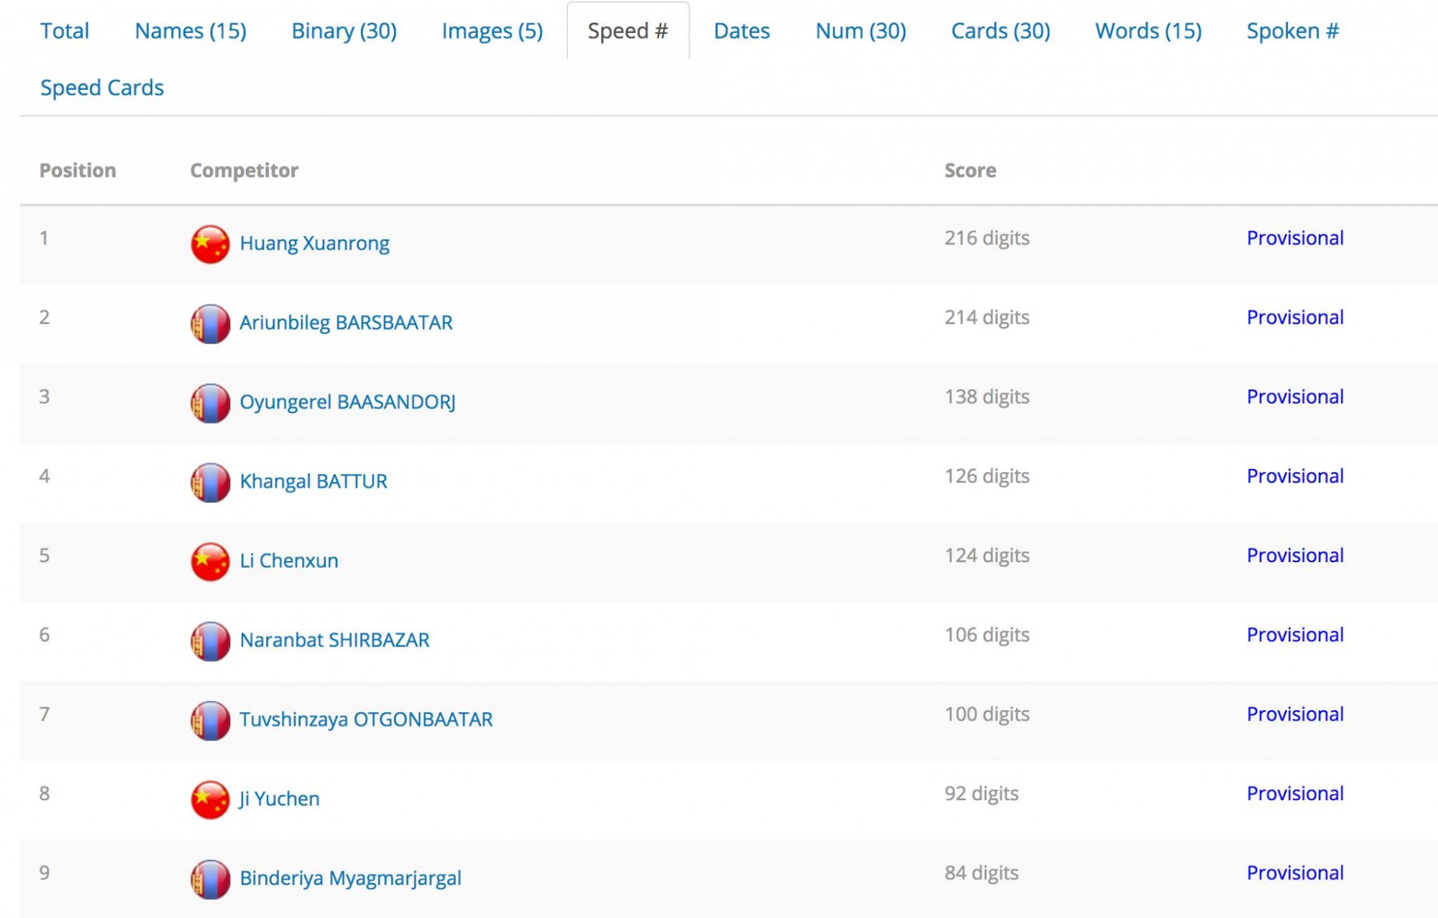Switch to the Total tab
1438x918 pixels.
pos(65,31)
